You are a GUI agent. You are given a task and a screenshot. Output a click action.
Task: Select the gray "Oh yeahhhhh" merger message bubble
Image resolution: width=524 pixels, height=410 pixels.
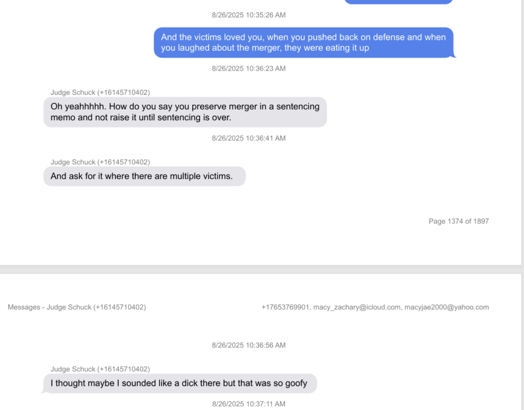[185, 112]
